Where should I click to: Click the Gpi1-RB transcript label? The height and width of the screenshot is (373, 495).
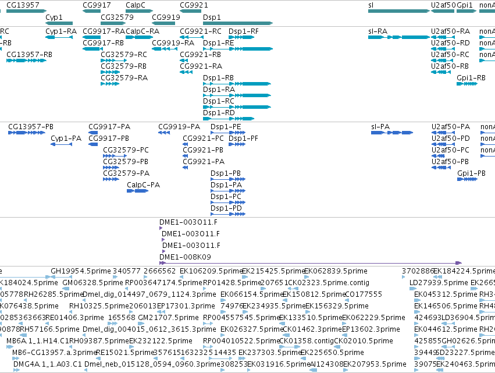pyautogui.click(x=471, y=78)
